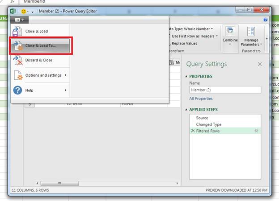This screenshot has width=279, height=201.
Task: Toggle the File tab dropdown button
Action: [19, 20]
